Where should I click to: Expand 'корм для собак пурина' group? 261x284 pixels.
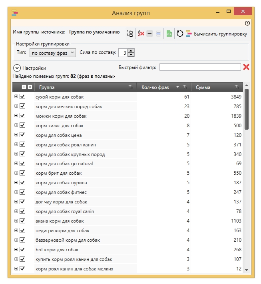pos(16,183)
